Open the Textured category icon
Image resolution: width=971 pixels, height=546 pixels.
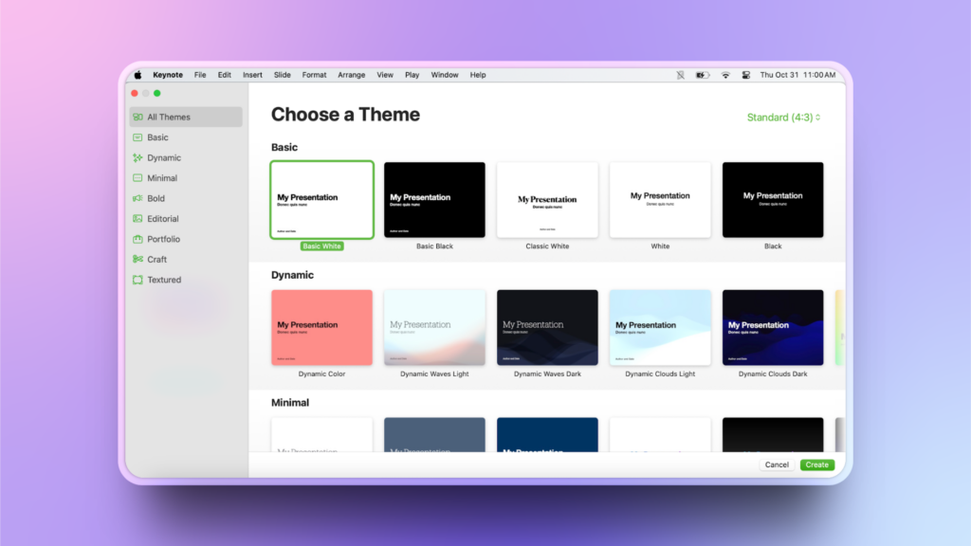[138, 281]
